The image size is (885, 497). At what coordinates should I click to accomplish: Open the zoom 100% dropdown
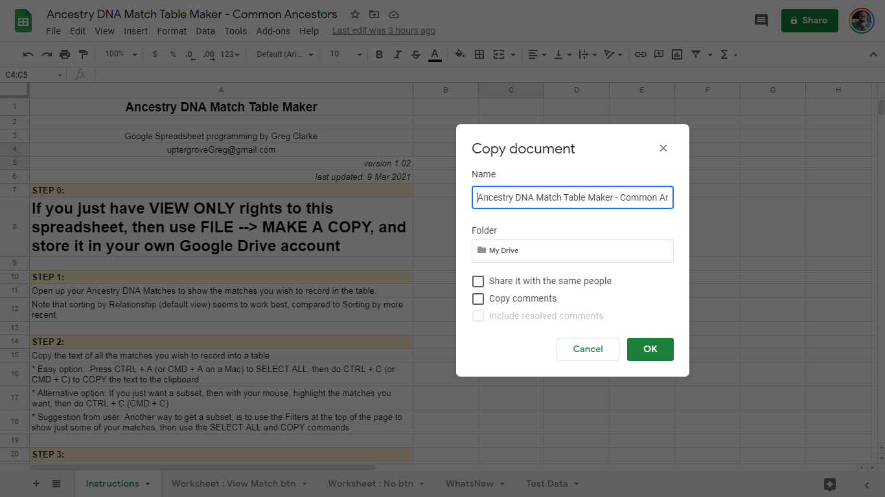pyautogui.click(x=121, y=54)
